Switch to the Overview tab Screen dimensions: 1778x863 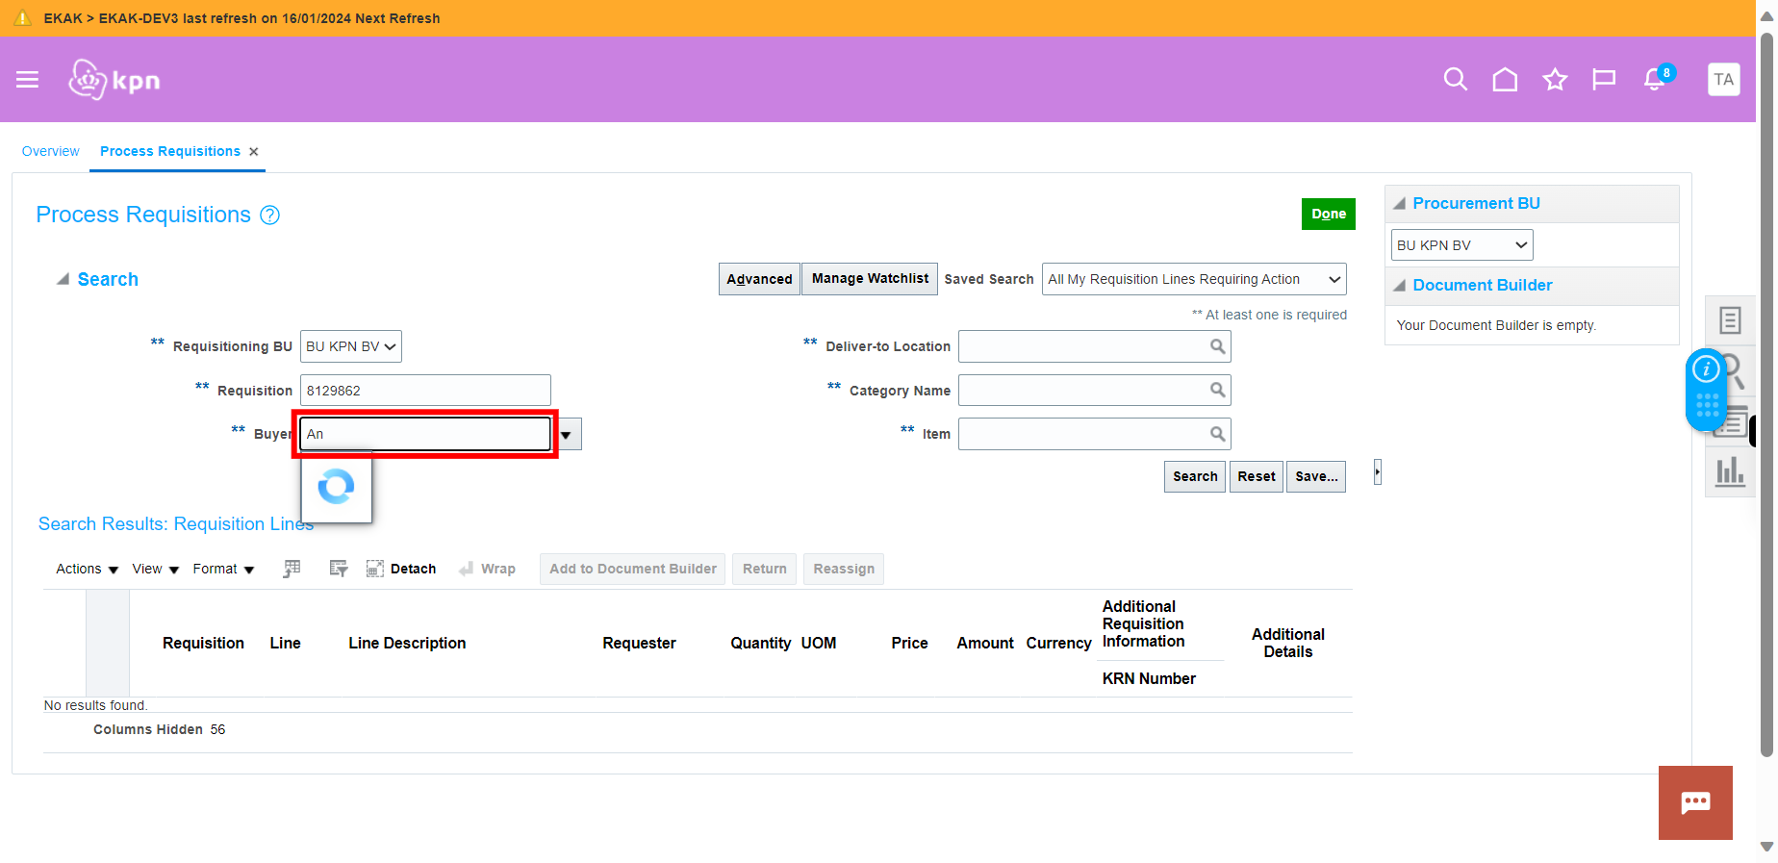[x=51, y=152]
